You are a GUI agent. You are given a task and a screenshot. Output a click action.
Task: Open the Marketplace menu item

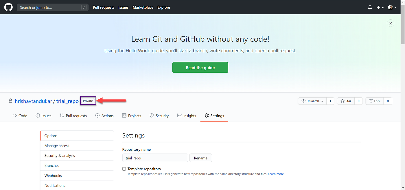tap(143, 7)
